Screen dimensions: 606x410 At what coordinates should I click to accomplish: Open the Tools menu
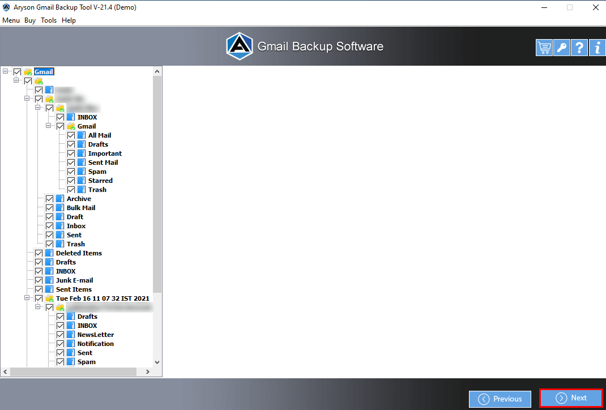[49, 20]
